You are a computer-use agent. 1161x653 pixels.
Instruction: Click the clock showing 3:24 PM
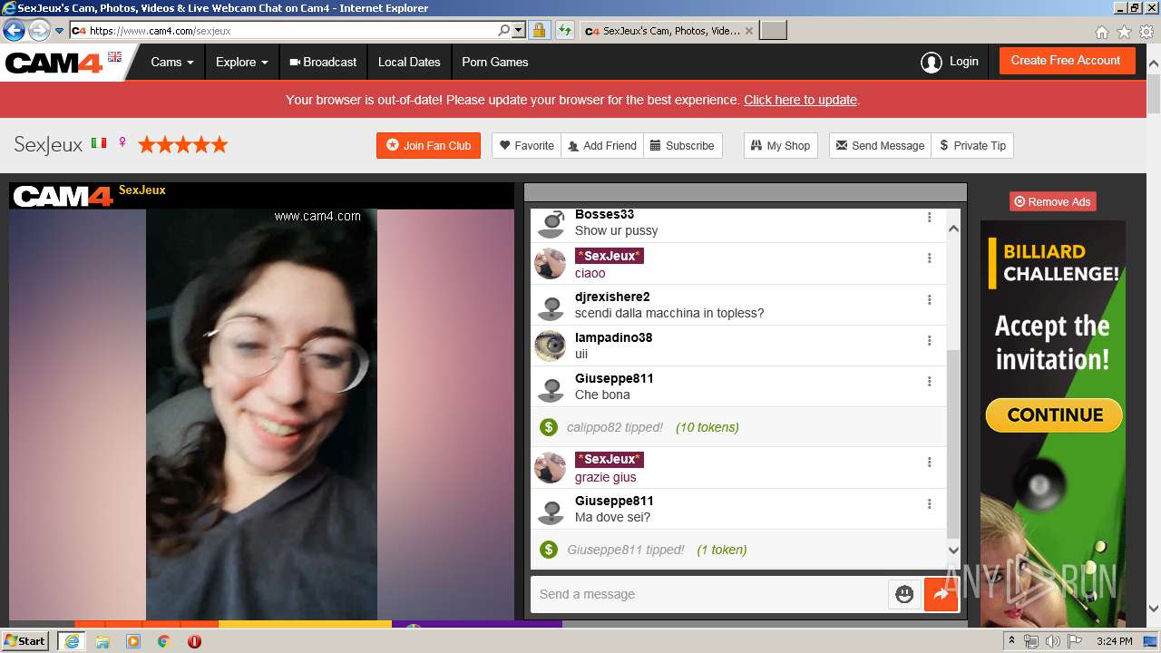(1114, 641)
